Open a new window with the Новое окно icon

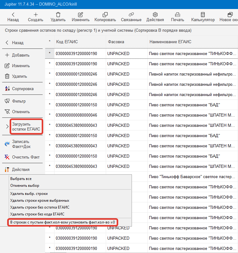(230, 15)
